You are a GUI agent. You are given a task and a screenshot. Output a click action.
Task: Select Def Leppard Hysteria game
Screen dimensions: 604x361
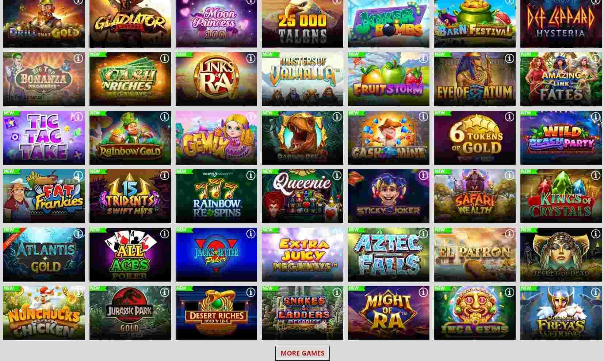(561, 24)
